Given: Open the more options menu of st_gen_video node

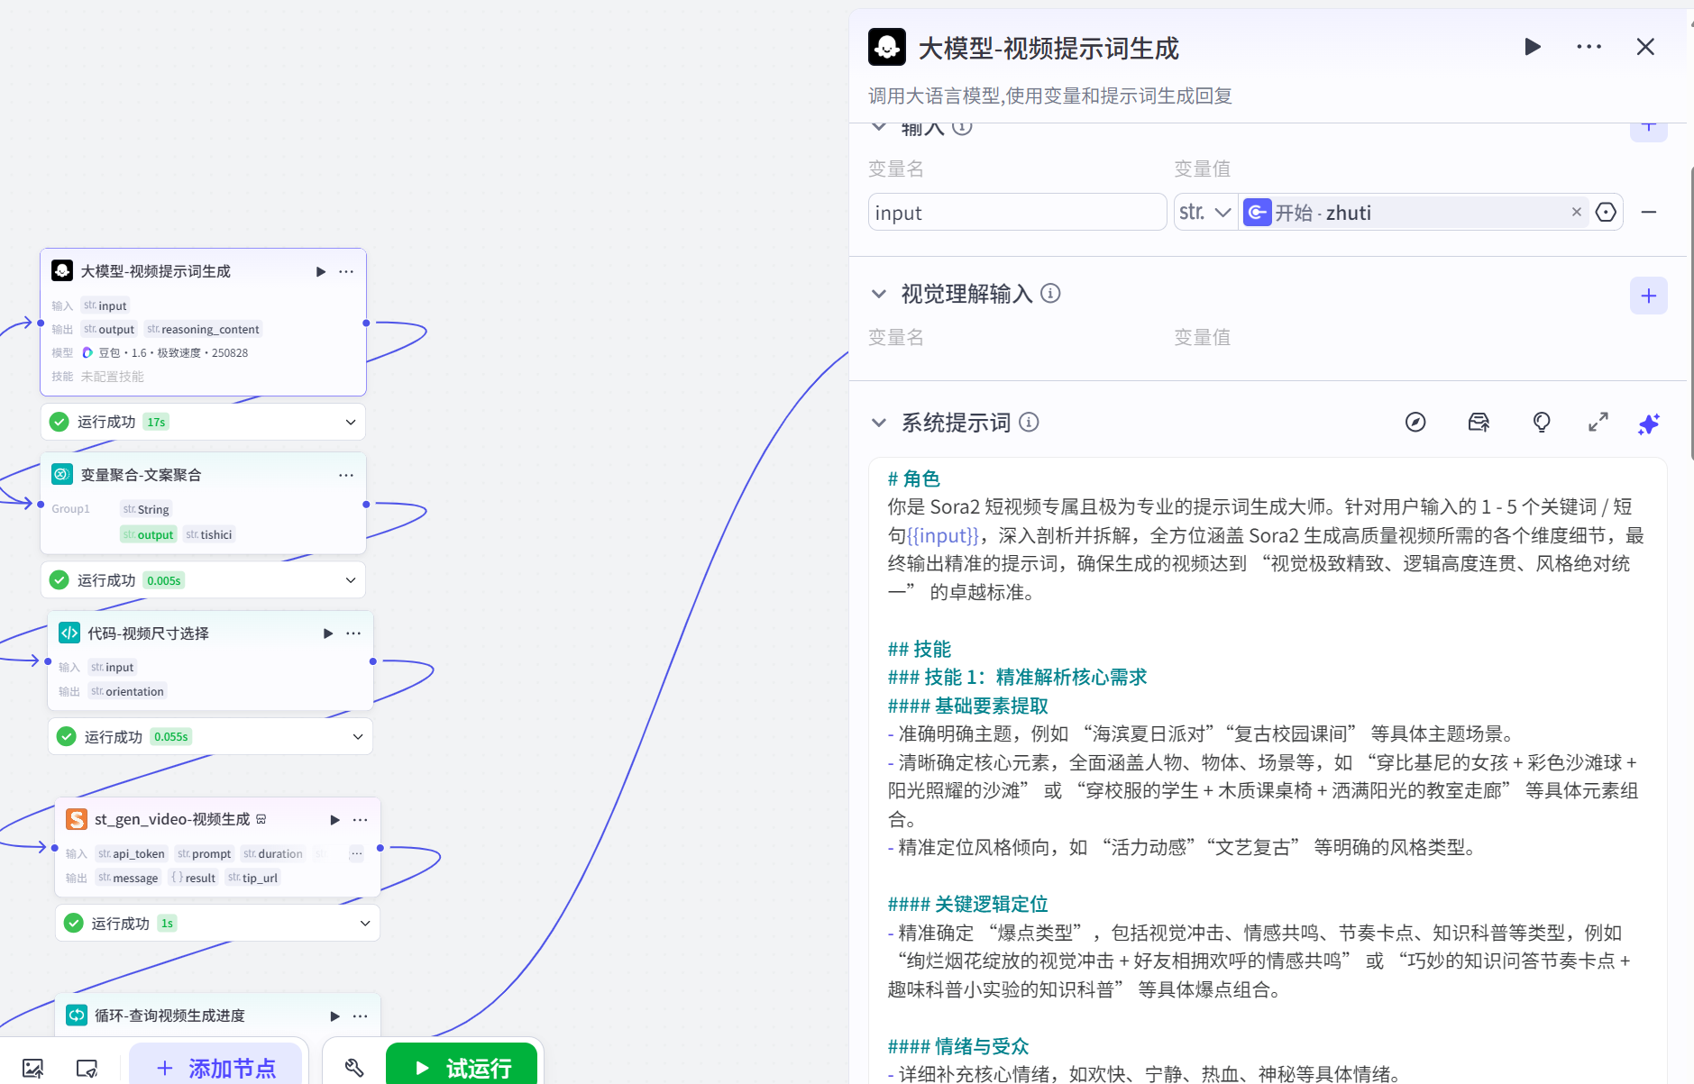Looking at the screenshot, I should 360,819.
